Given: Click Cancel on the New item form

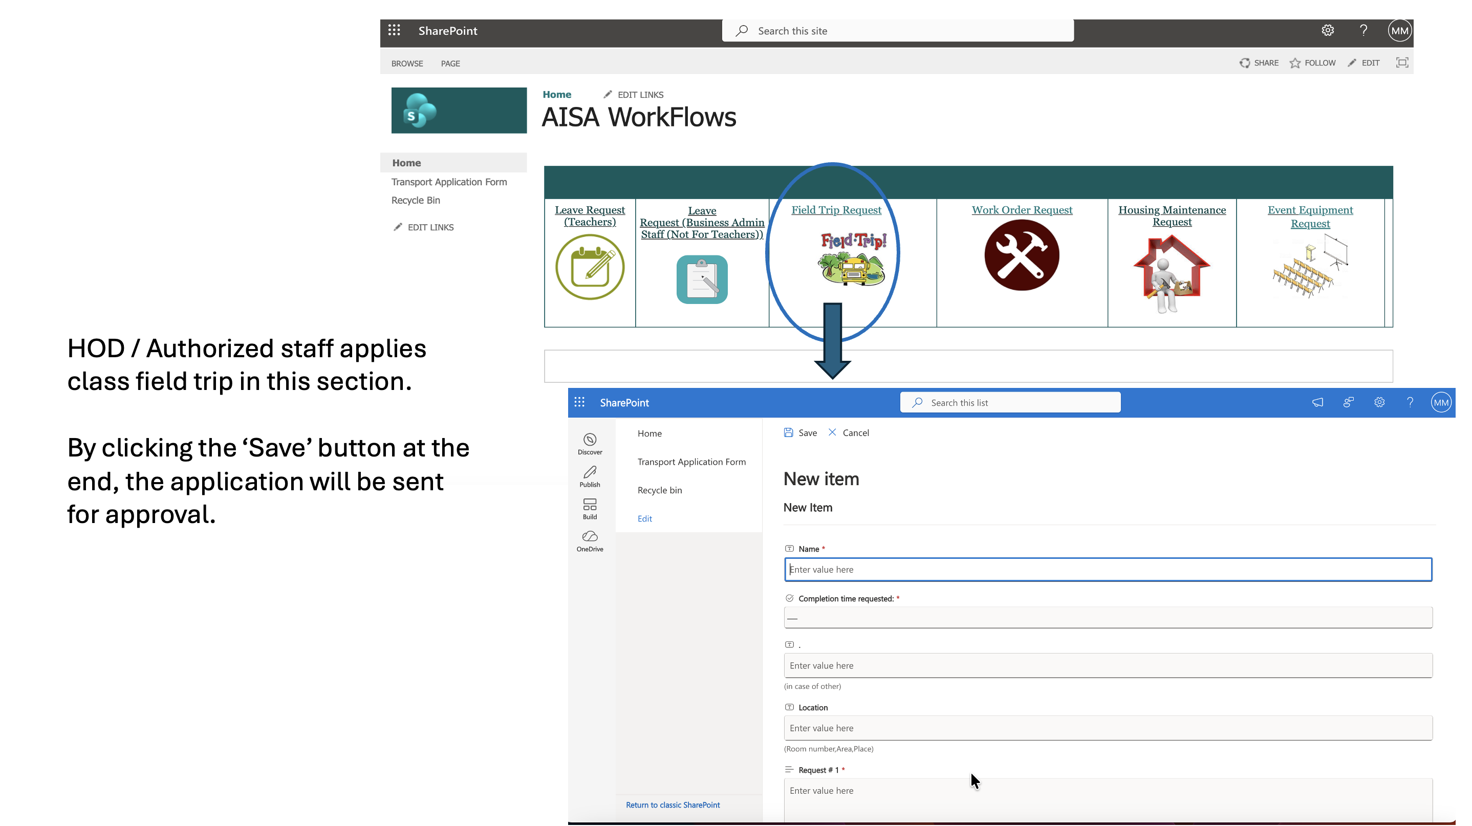Looking at the screenshot, I should coord(849,432).
